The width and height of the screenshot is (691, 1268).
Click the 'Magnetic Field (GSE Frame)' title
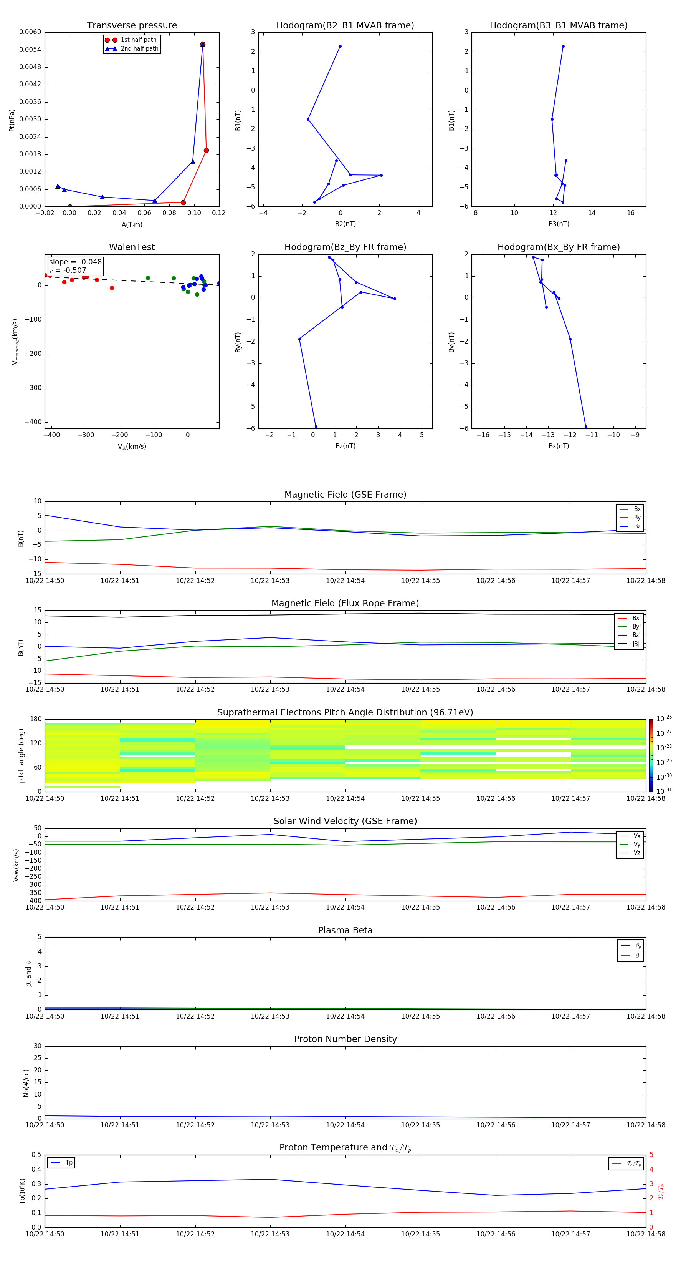(345, 495)
